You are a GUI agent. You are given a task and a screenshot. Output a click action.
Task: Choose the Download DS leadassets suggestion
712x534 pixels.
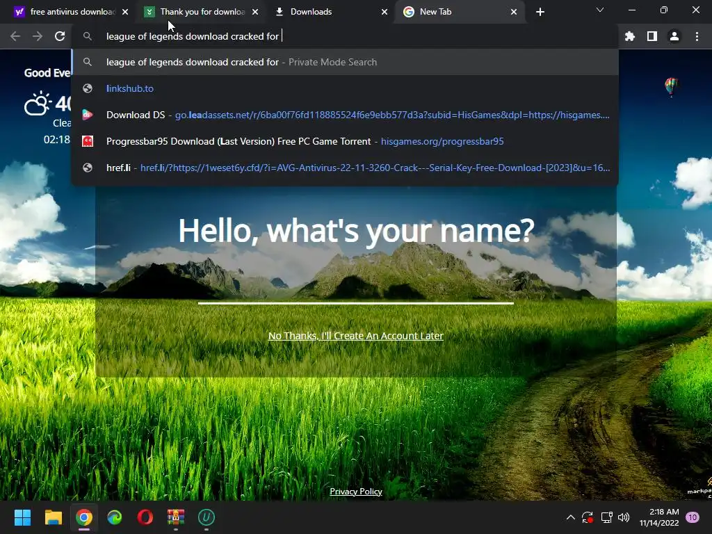[345, 115]
